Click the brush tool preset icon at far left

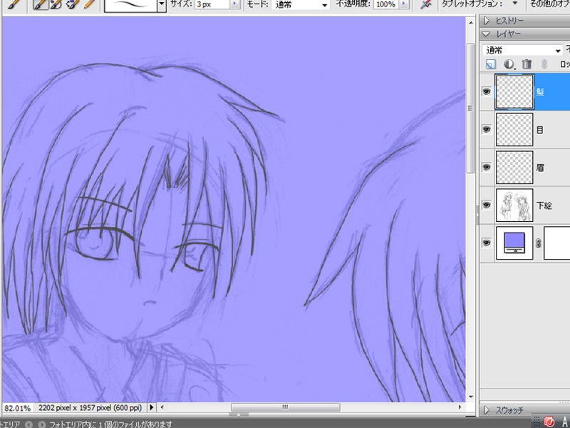[14, 4]
